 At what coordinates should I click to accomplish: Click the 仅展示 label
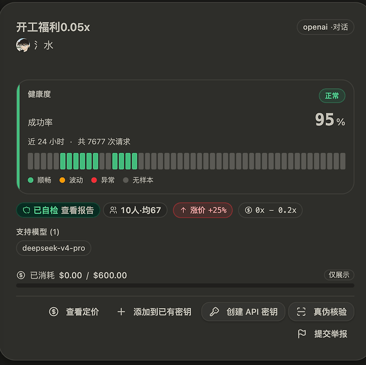click(x=339, y=275)
